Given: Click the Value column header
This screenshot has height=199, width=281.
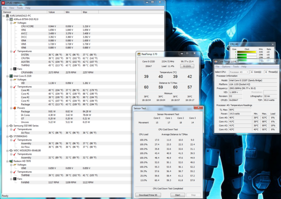Looking at the screenshot, I should point(56,12).
